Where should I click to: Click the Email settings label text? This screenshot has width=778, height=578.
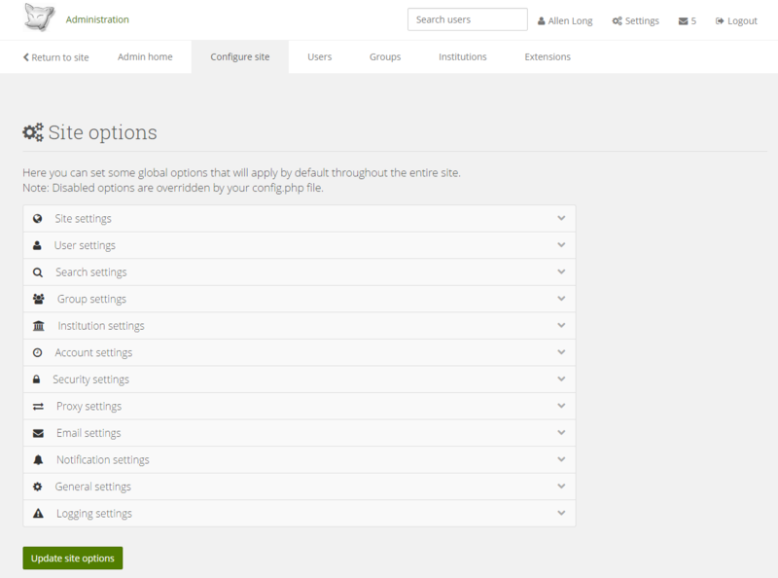click(88, 433)
